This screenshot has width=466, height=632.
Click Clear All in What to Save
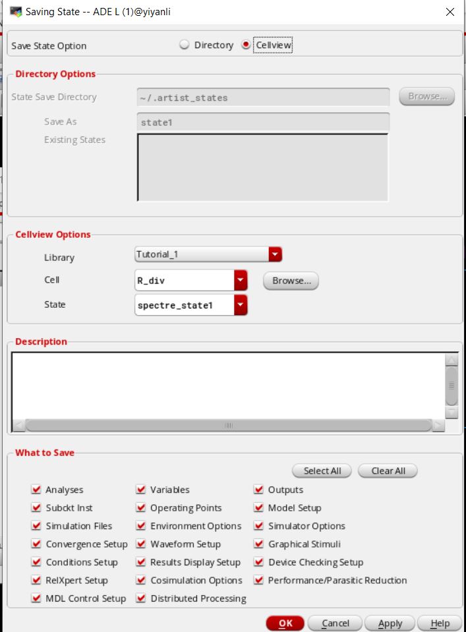click(x=388, y=471)
